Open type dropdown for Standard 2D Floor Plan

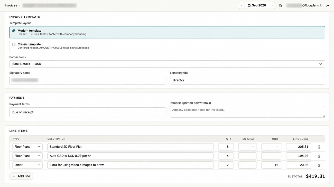pos(27,147)
